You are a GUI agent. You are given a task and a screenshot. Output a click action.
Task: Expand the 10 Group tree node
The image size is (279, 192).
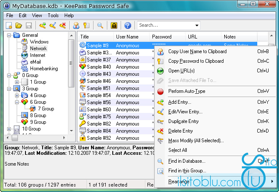point(9,129)
